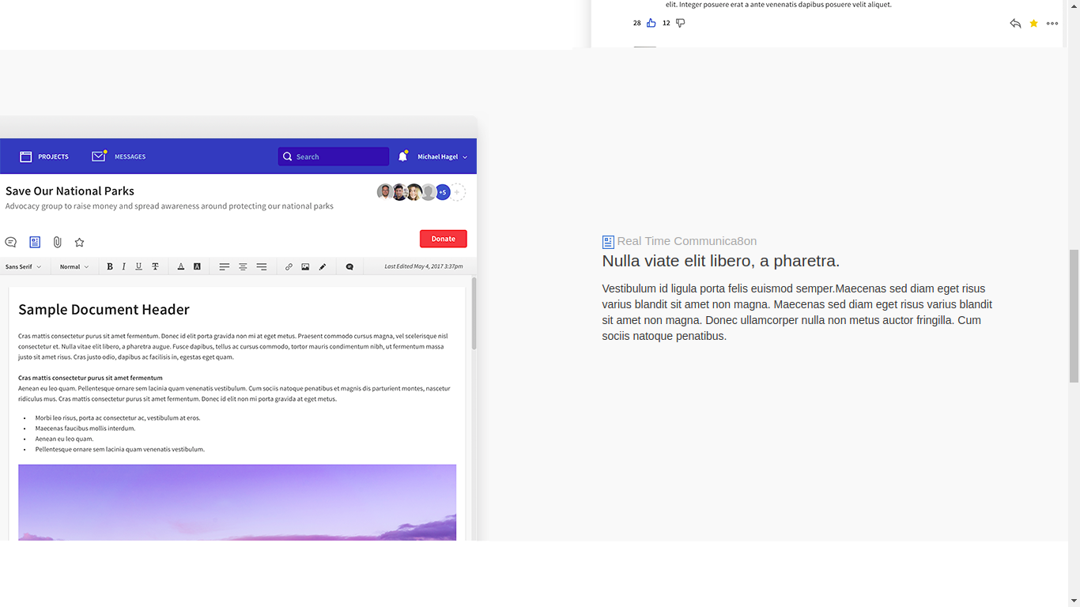Toggle underline formatting
Screen dimensions: 1080x607
pyautogui.click(x=138, y=266)
